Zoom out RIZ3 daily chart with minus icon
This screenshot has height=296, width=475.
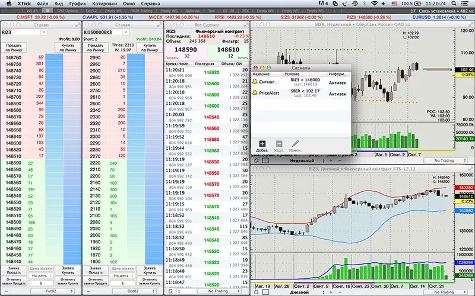point(339,292)
